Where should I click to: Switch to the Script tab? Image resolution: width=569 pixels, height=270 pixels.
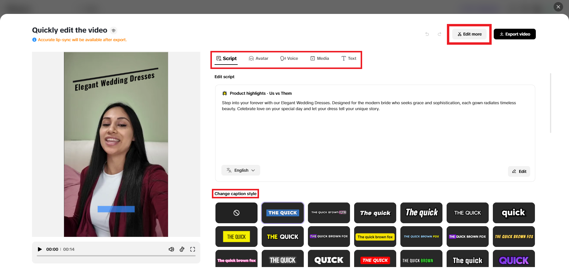tap(226, 58)
